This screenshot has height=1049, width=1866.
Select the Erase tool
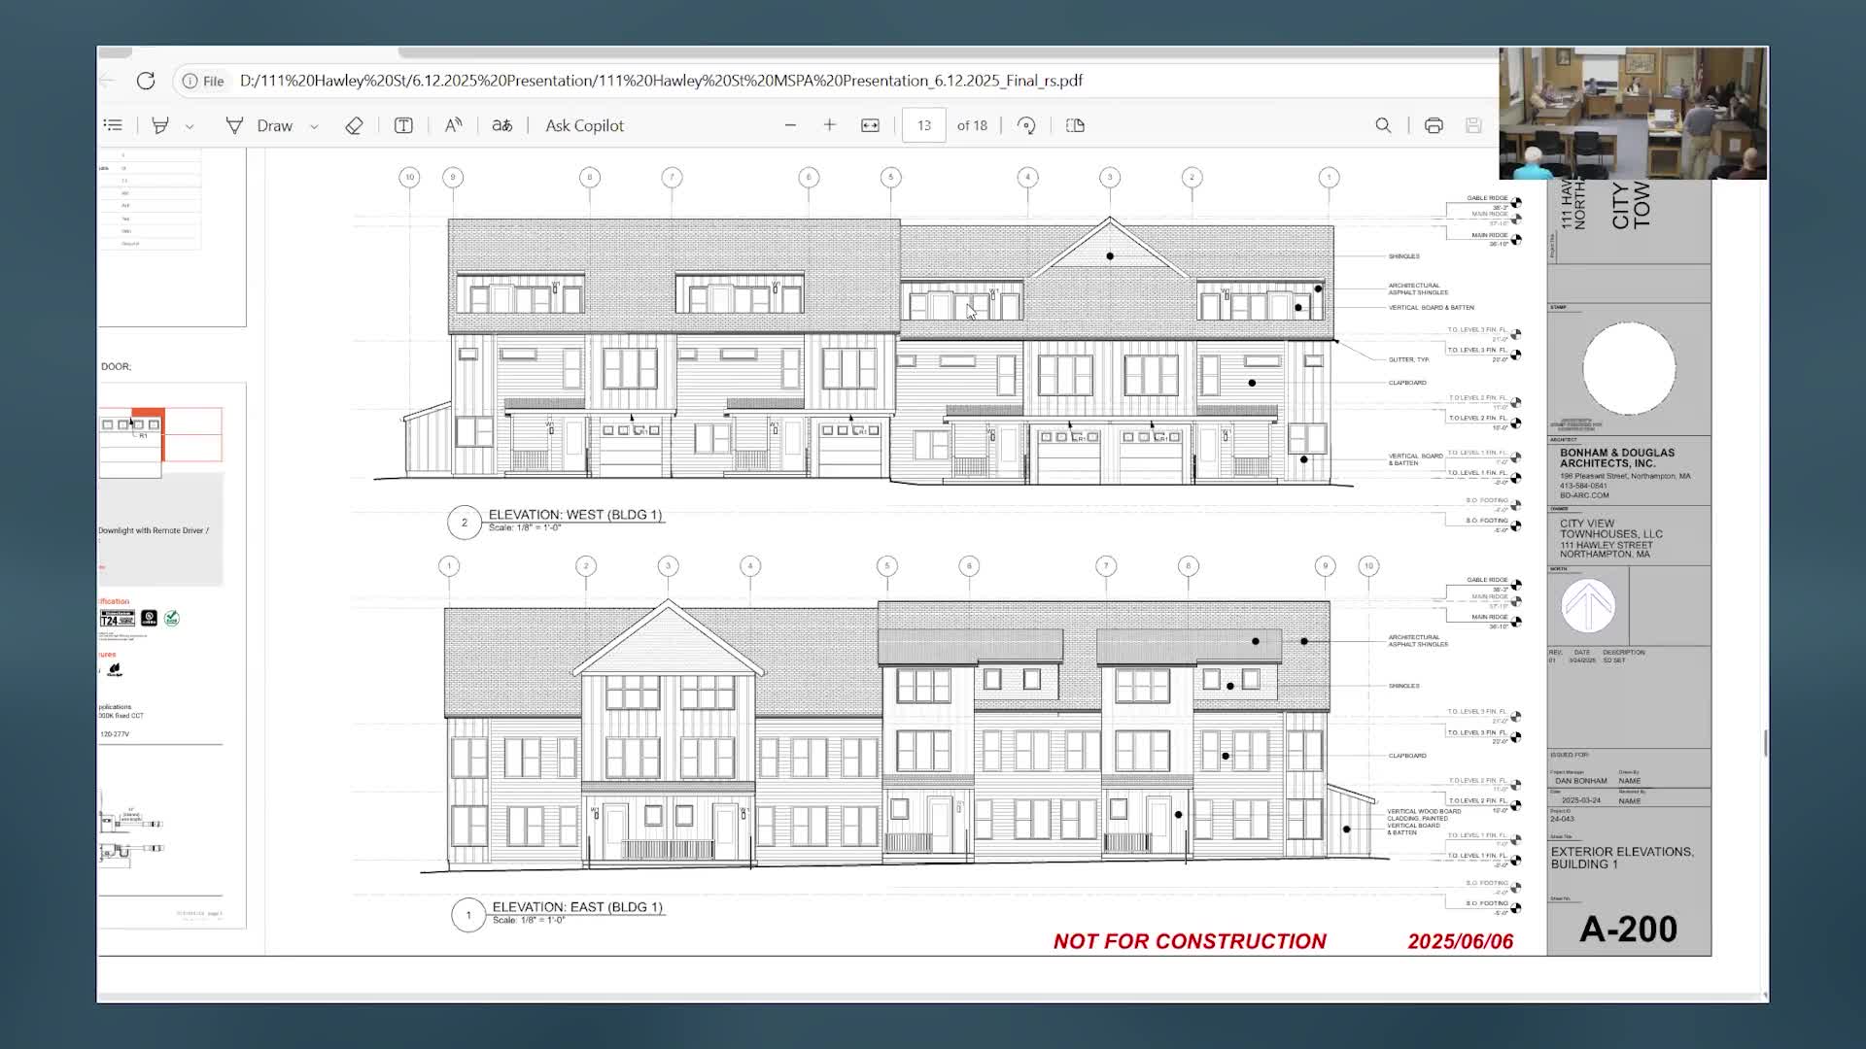click(x=354, y=125)
